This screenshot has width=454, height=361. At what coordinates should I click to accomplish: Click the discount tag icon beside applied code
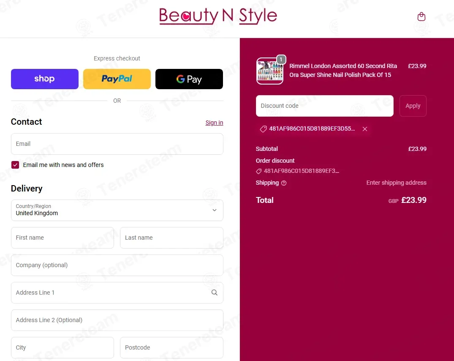point(263,129)
